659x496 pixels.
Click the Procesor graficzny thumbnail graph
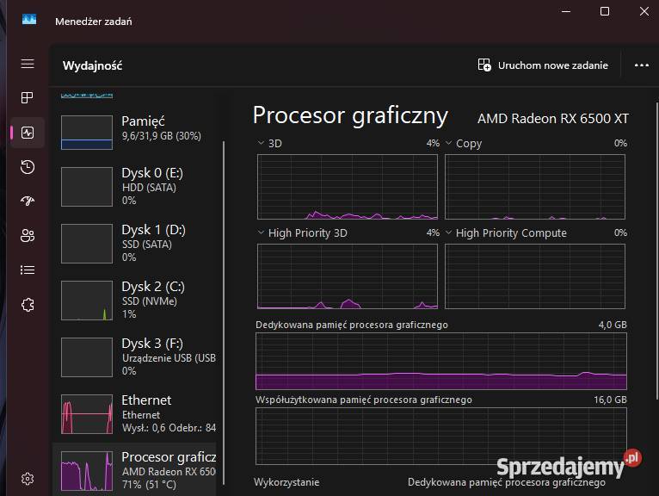pyautogui.click(x=87, y=471)
